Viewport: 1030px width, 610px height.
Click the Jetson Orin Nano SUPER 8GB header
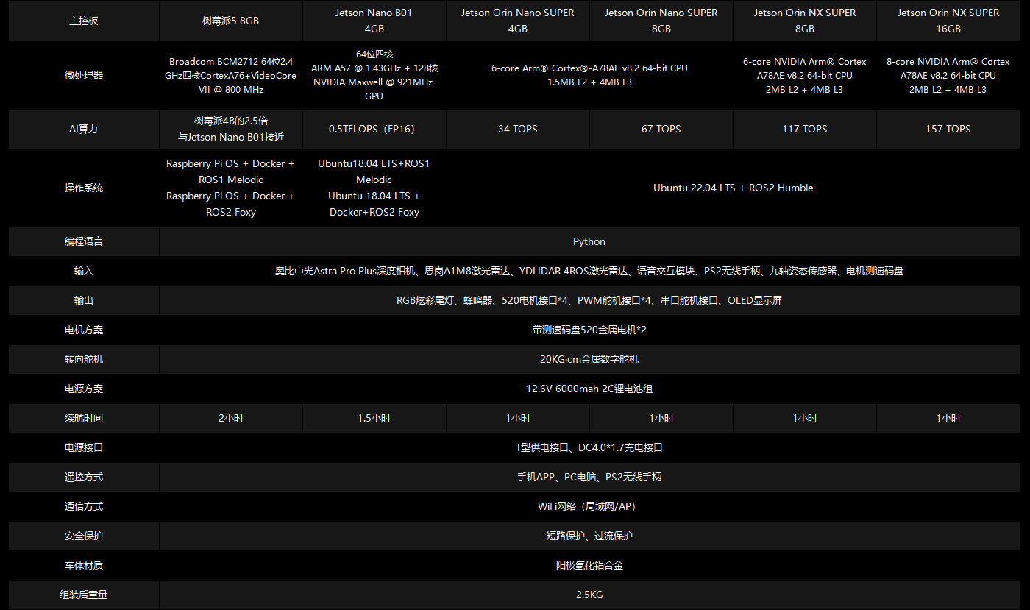click(661, 21)
